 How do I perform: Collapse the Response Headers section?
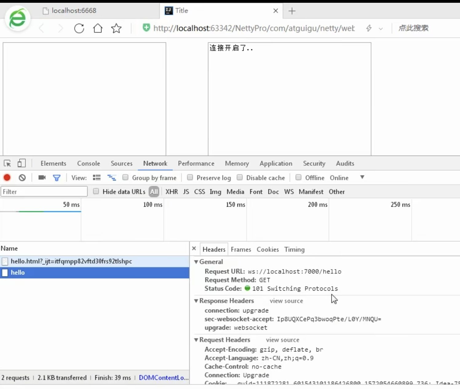196,301
